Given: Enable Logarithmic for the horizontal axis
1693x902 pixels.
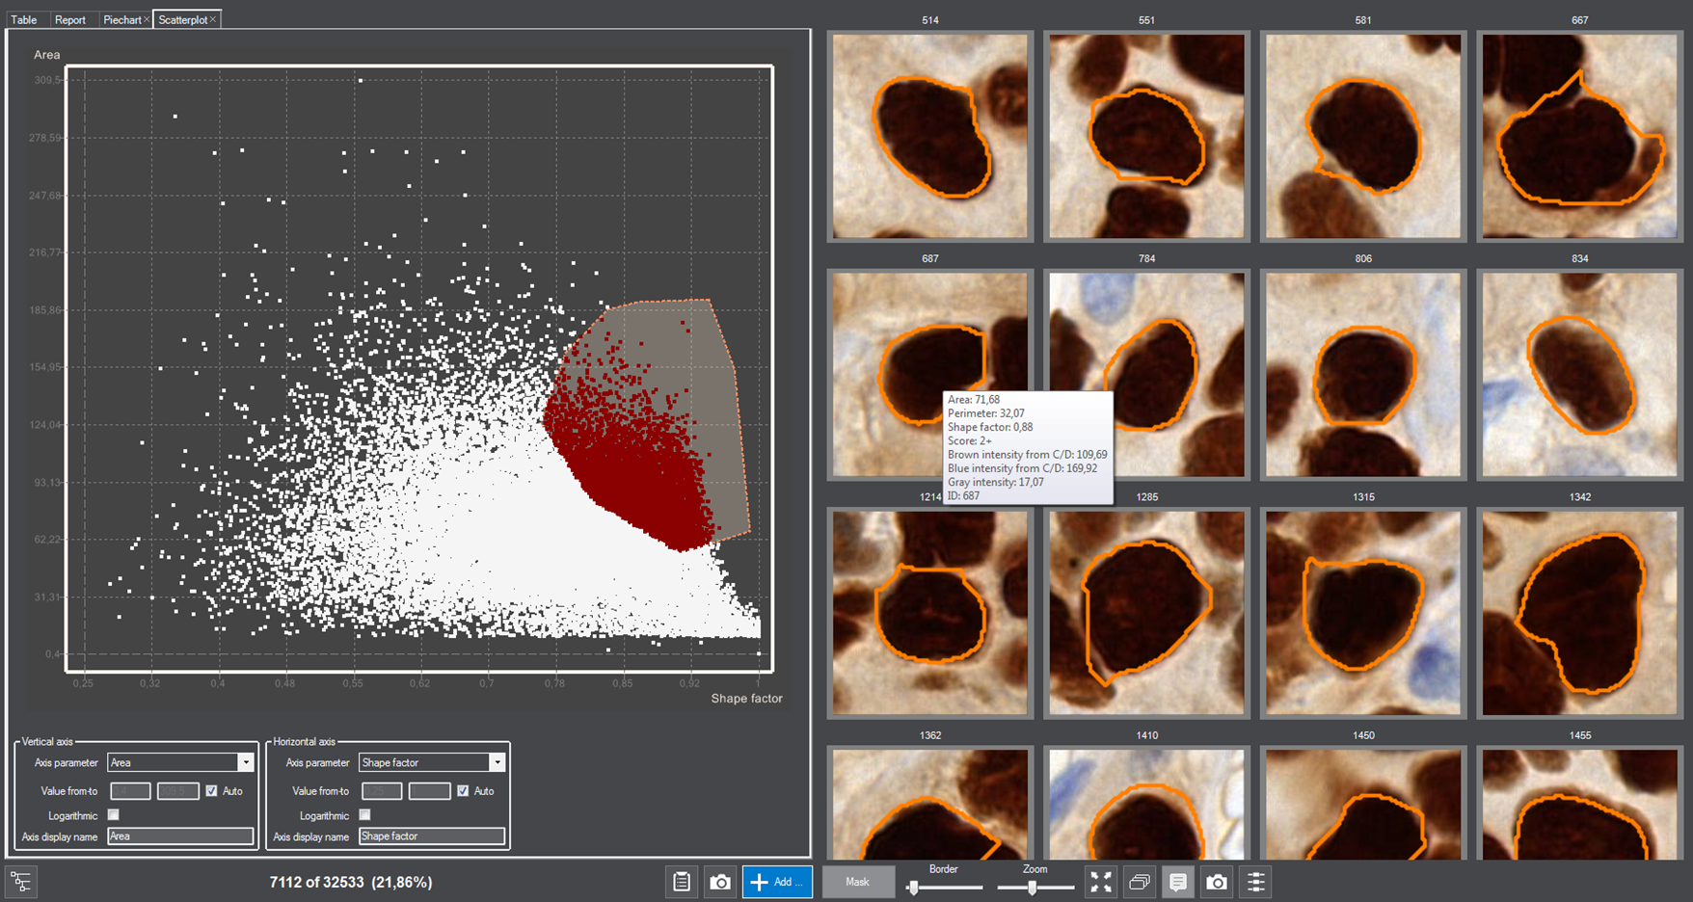Looking at the screenshot, I should tap(365, 815).
